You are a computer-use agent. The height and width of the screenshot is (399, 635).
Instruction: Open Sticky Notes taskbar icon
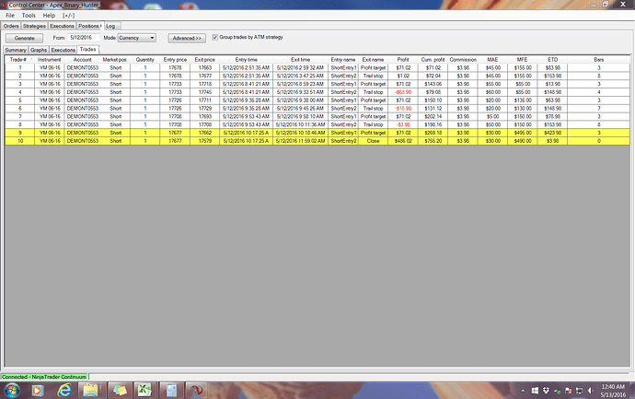[120, 391]
